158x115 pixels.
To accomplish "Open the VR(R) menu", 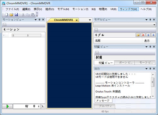I will (113, 9).
